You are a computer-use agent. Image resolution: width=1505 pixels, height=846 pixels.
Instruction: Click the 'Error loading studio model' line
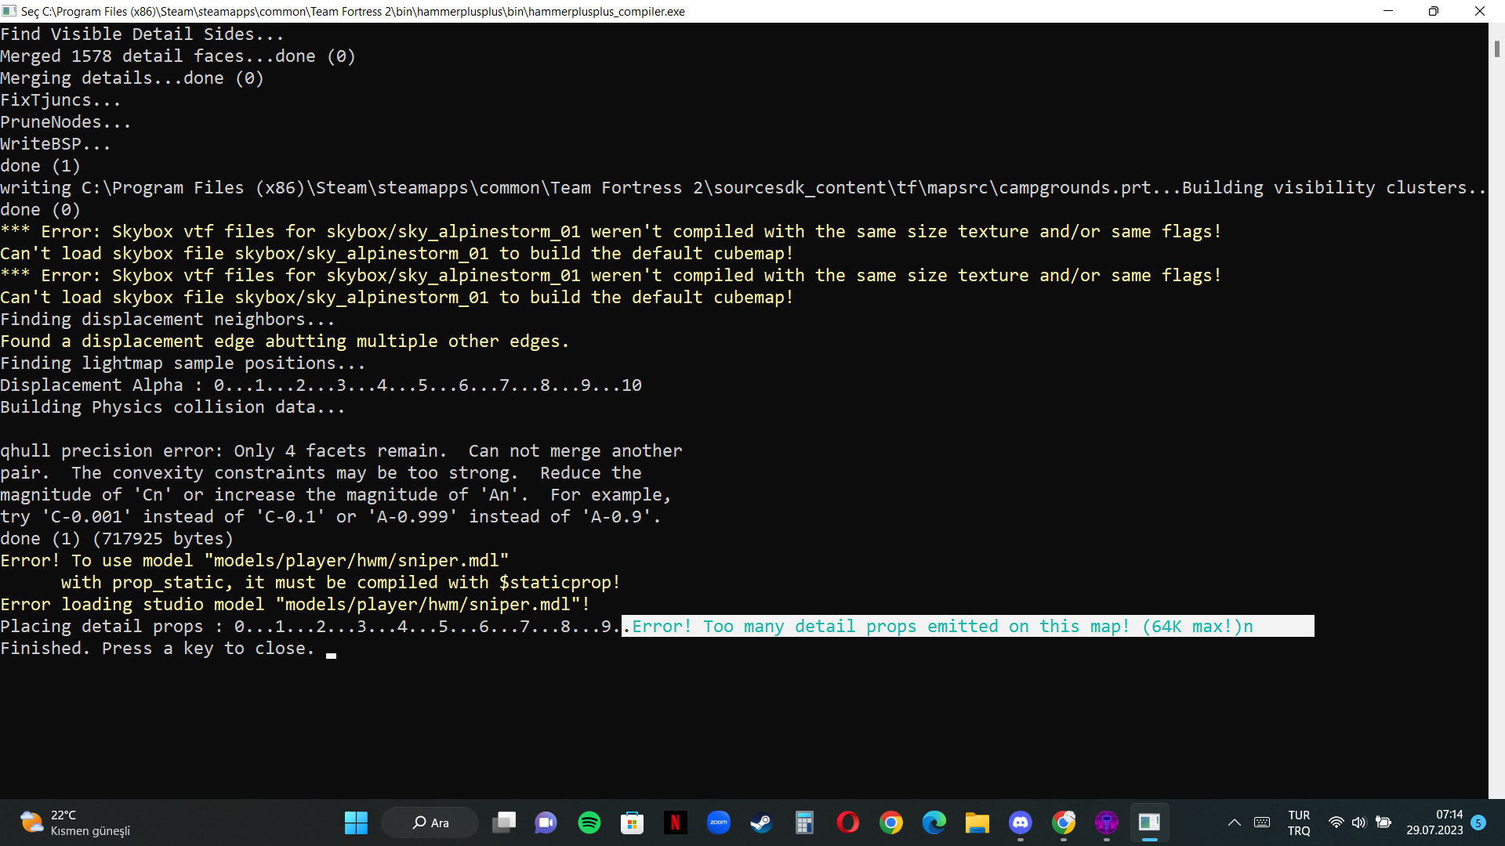click(295, 605)
